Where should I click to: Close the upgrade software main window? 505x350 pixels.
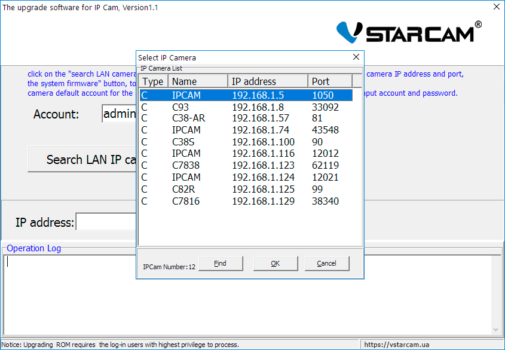(x=497, y=7)
